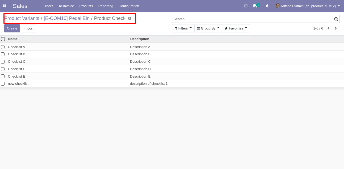This screenshot has height=169, width=344.
Task: Sort by Name column header
Action: [x=68, y=39]
